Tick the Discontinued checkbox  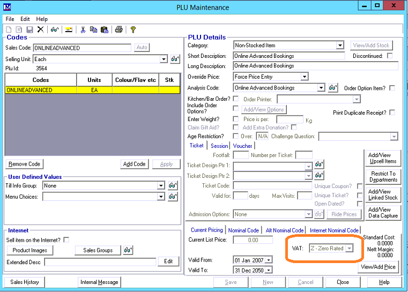pyautogui.click(x=390, y=56)
